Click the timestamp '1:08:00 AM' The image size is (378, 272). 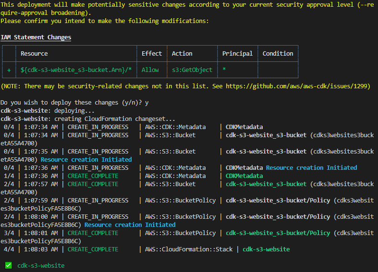[x=41, y=217]
